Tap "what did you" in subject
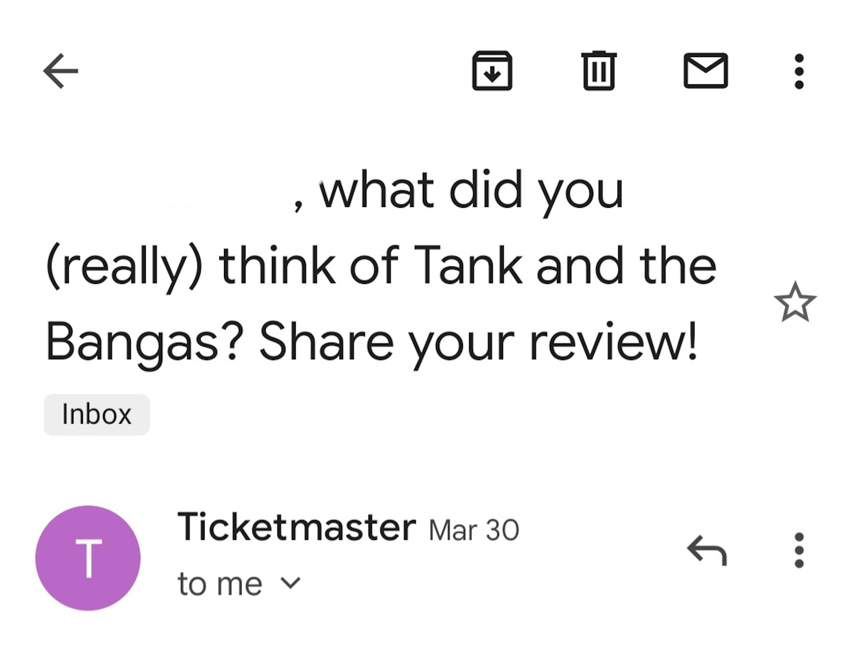 click(471, 191)
